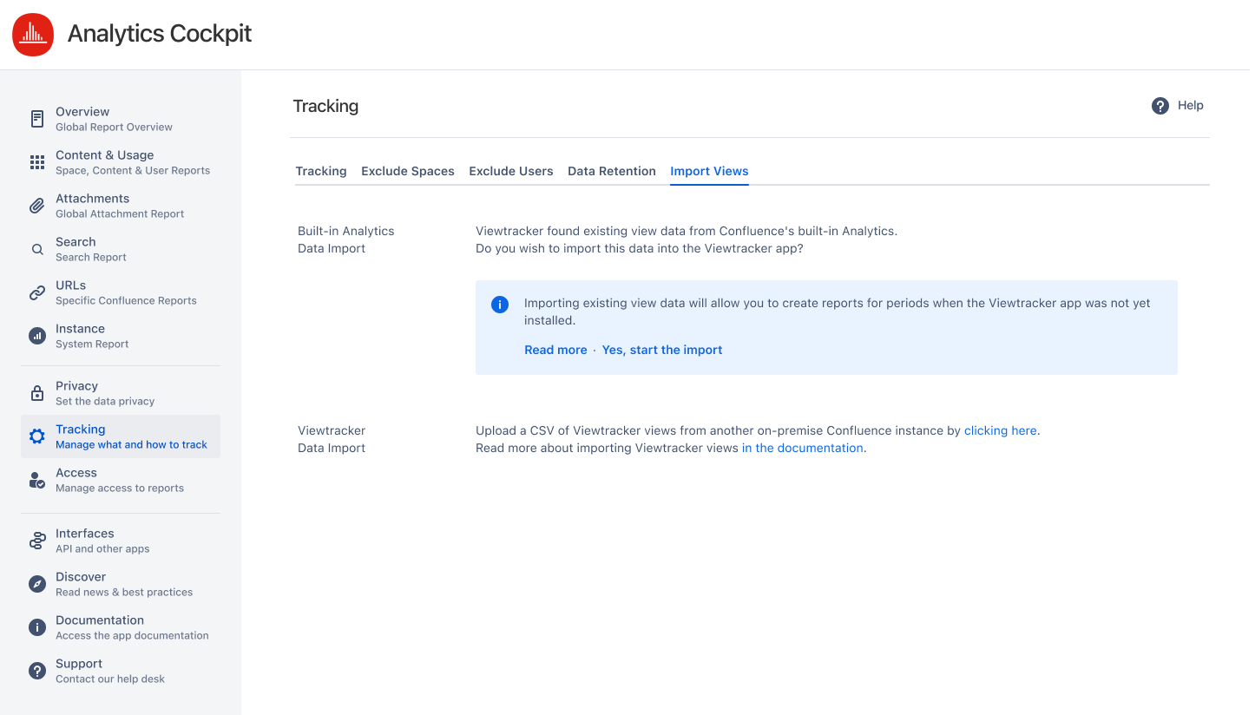This screenshot has width=1255, height=715.
Task: Open Help via the question mark icon
Action: click(1160, 105)
